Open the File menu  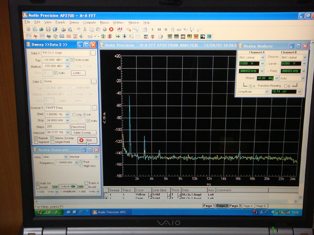[27, 22]
